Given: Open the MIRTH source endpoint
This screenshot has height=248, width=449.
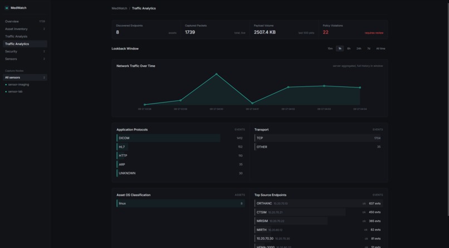Looking at the screenshot, I should coord(319,230).
